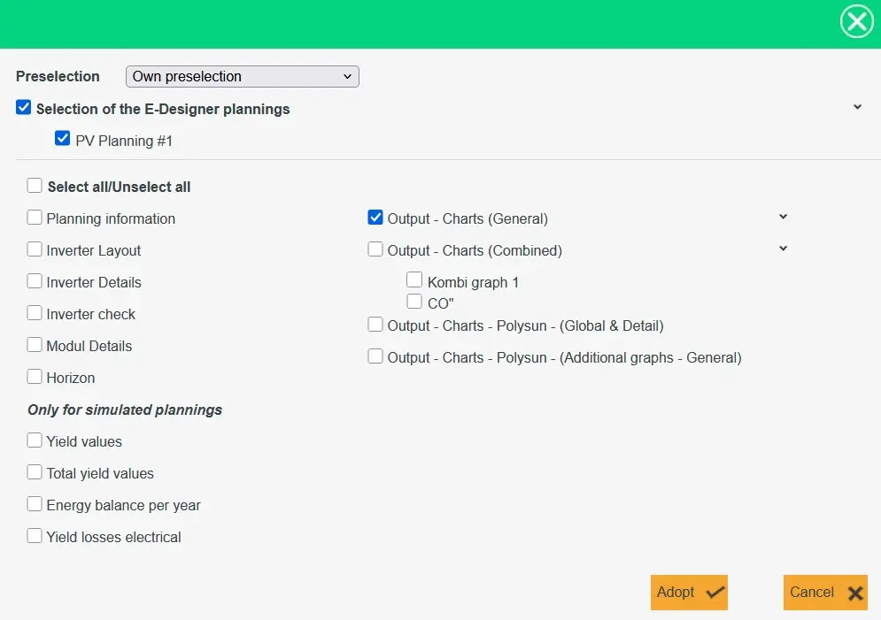Close the dialog with the X icon

(x=856, y=22)
